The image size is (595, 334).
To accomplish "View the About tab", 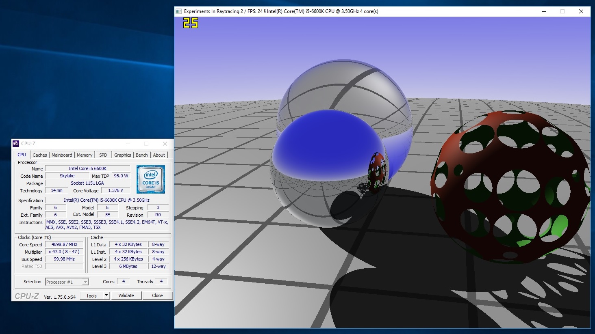I will tap(159, 155).
